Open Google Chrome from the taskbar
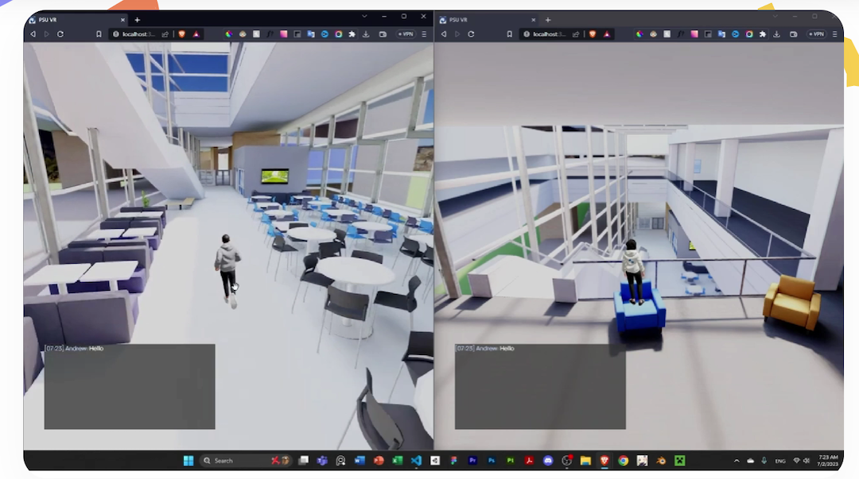The height and width of the screenshot is (479, 859). [x=623, y=461]
